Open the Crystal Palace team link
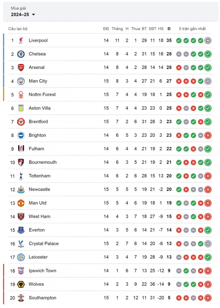 [44, 243]
